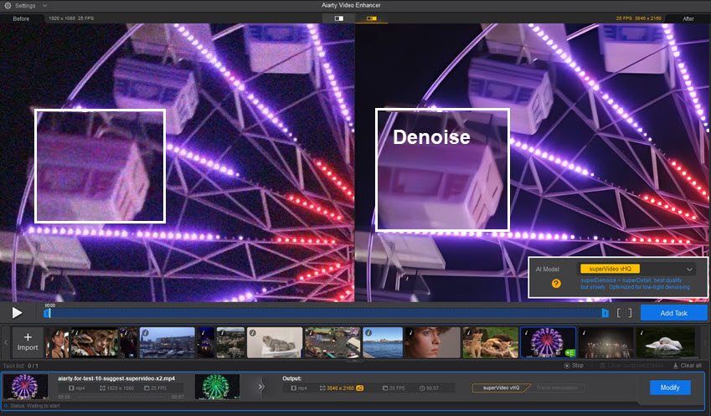Select the aerial town thumbnail
This screenshot has width=711, height=416.
(x=230, y=342)
